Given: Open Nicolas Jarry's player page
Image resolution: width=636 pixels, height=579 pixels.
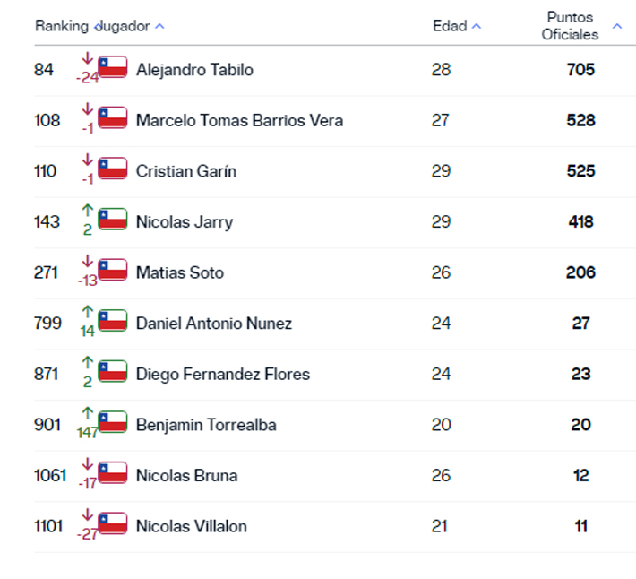Looking at the screenshot, I should [185, 222].
